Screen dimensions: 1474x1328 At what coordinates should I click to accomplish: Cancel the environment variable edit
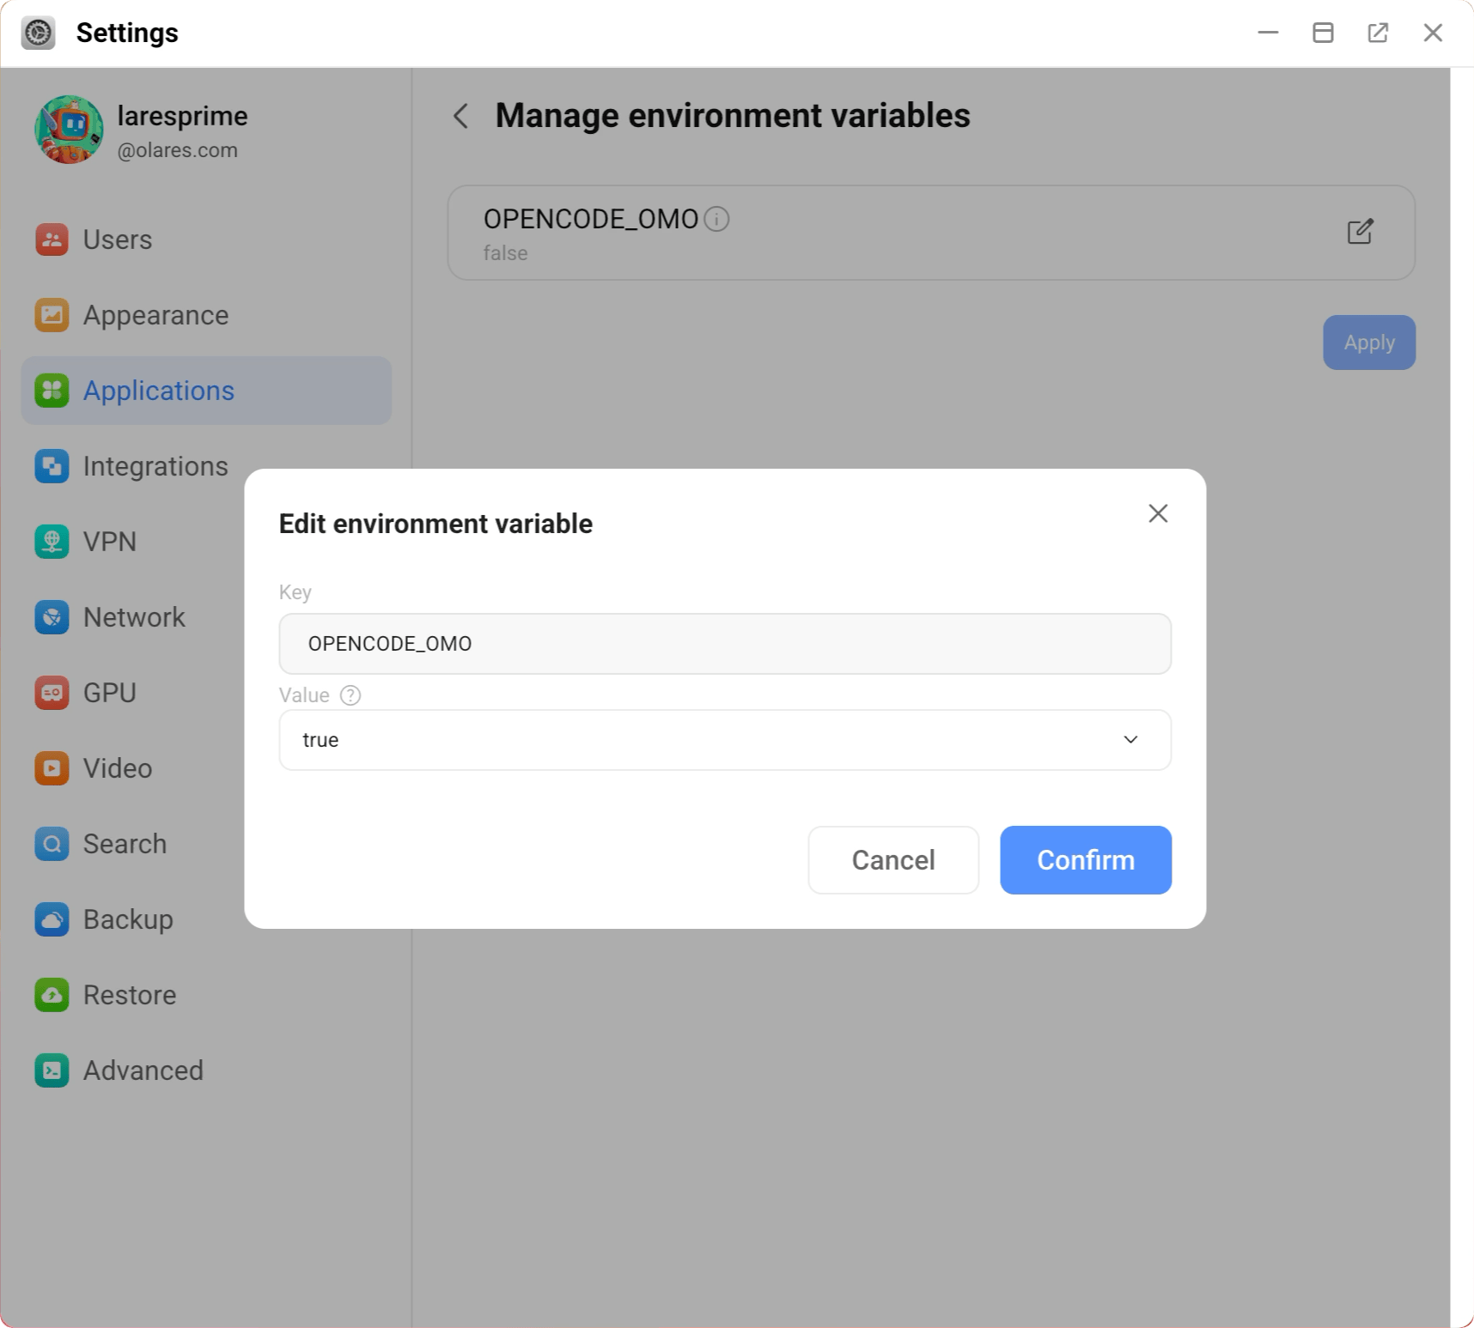click(892, 860)
